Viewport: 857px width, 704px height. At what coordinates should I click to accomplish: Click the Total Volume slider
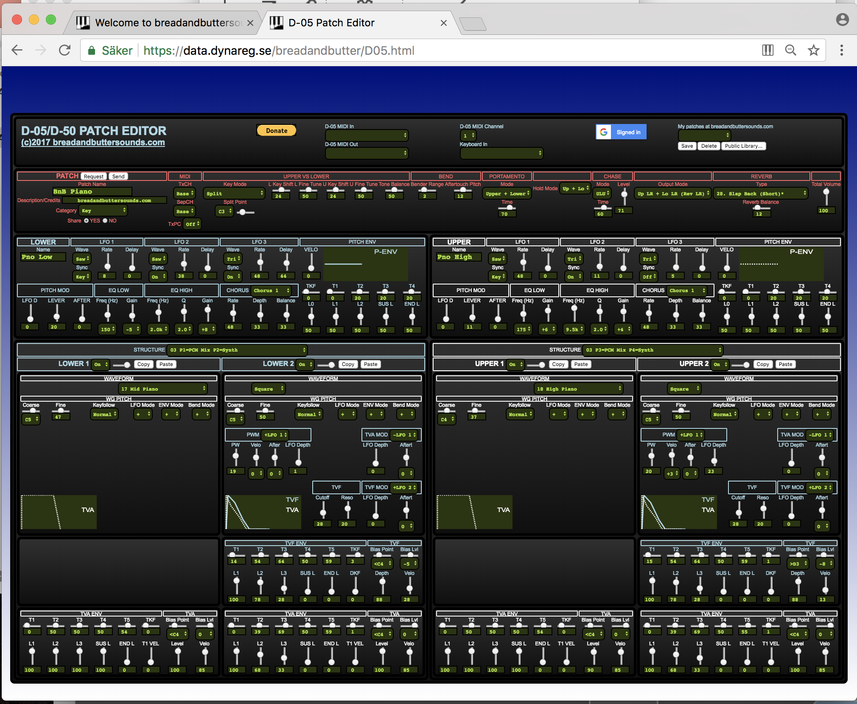(826, 197)
